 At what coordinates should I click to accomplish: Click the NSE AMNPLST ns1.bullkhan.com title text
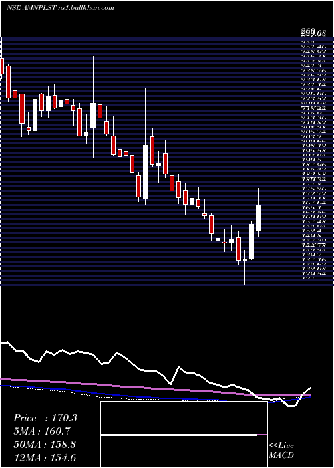pyautogui.click(x=60, y=8)
